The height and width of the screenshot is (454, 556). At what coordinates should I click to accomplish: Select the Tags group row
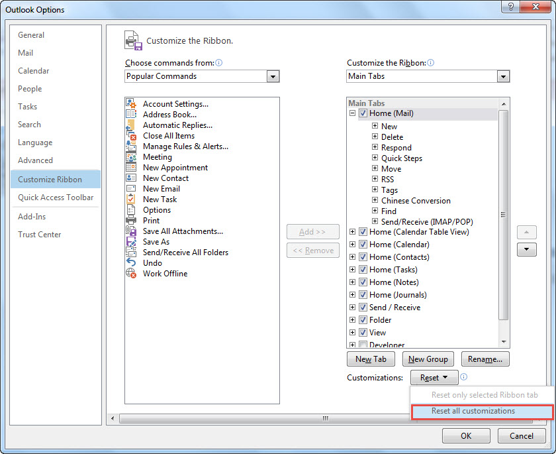[x=389, y=190]
